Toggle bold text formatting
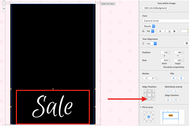The height and width of the screenshot is (126, 189). (x=160, y=31)
